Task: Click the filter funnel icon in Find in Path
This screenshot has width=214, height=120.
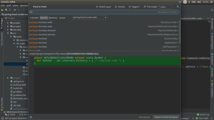Action: [178, 7]
